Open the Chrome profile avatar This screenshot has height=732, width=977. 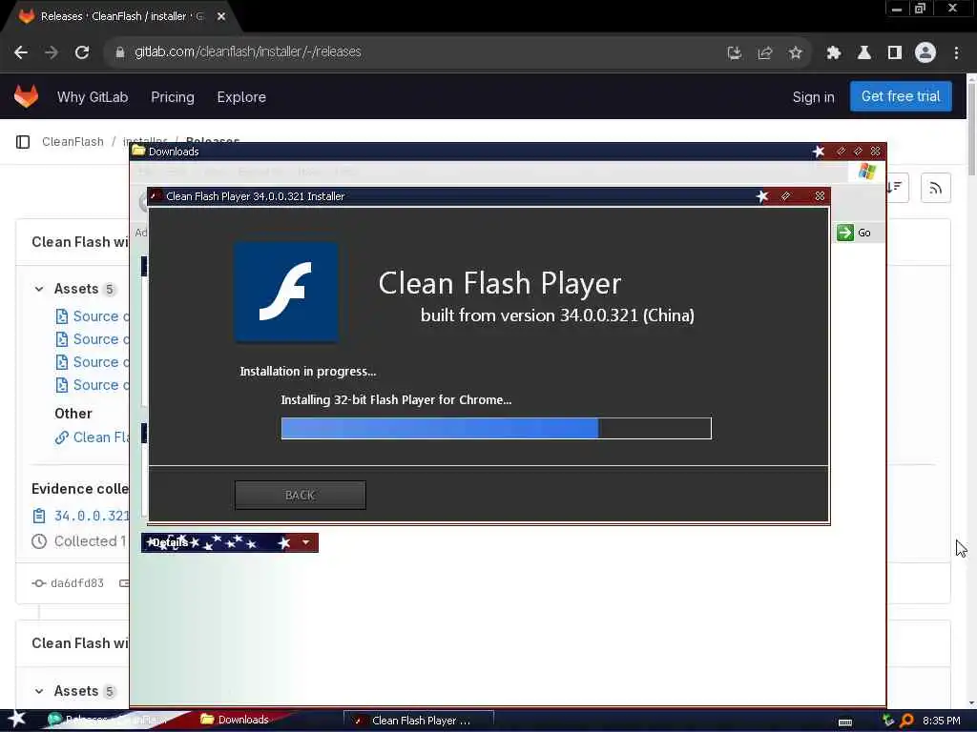925,52
